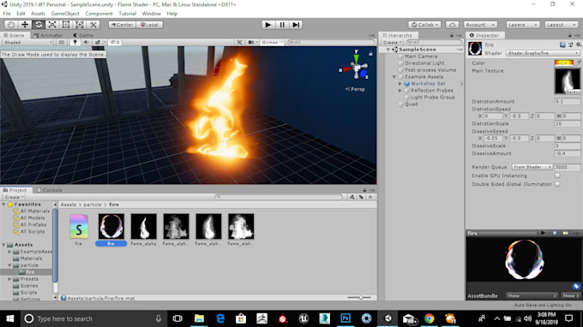Select Main Camera in Hierarchy

(421, 56)
